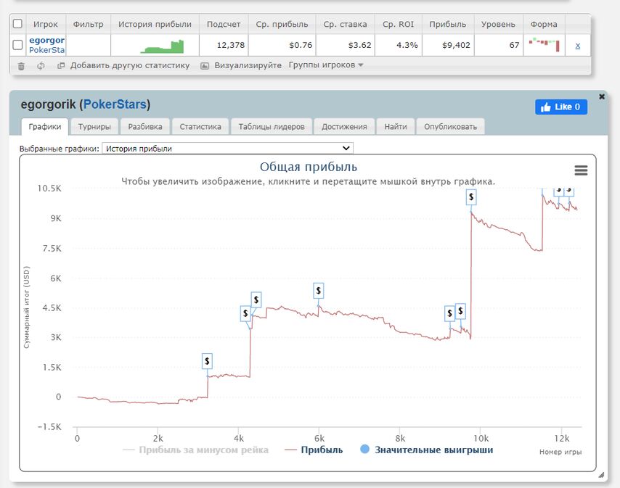Click the highest dollar marker near game 10k

click(472, 196)
